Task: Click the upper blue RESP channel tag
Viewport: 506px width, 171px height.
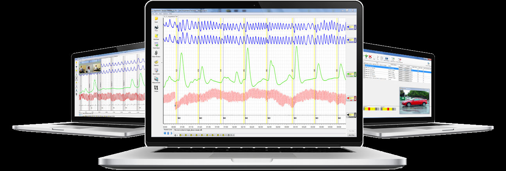Action: click(x=350, y=28)
